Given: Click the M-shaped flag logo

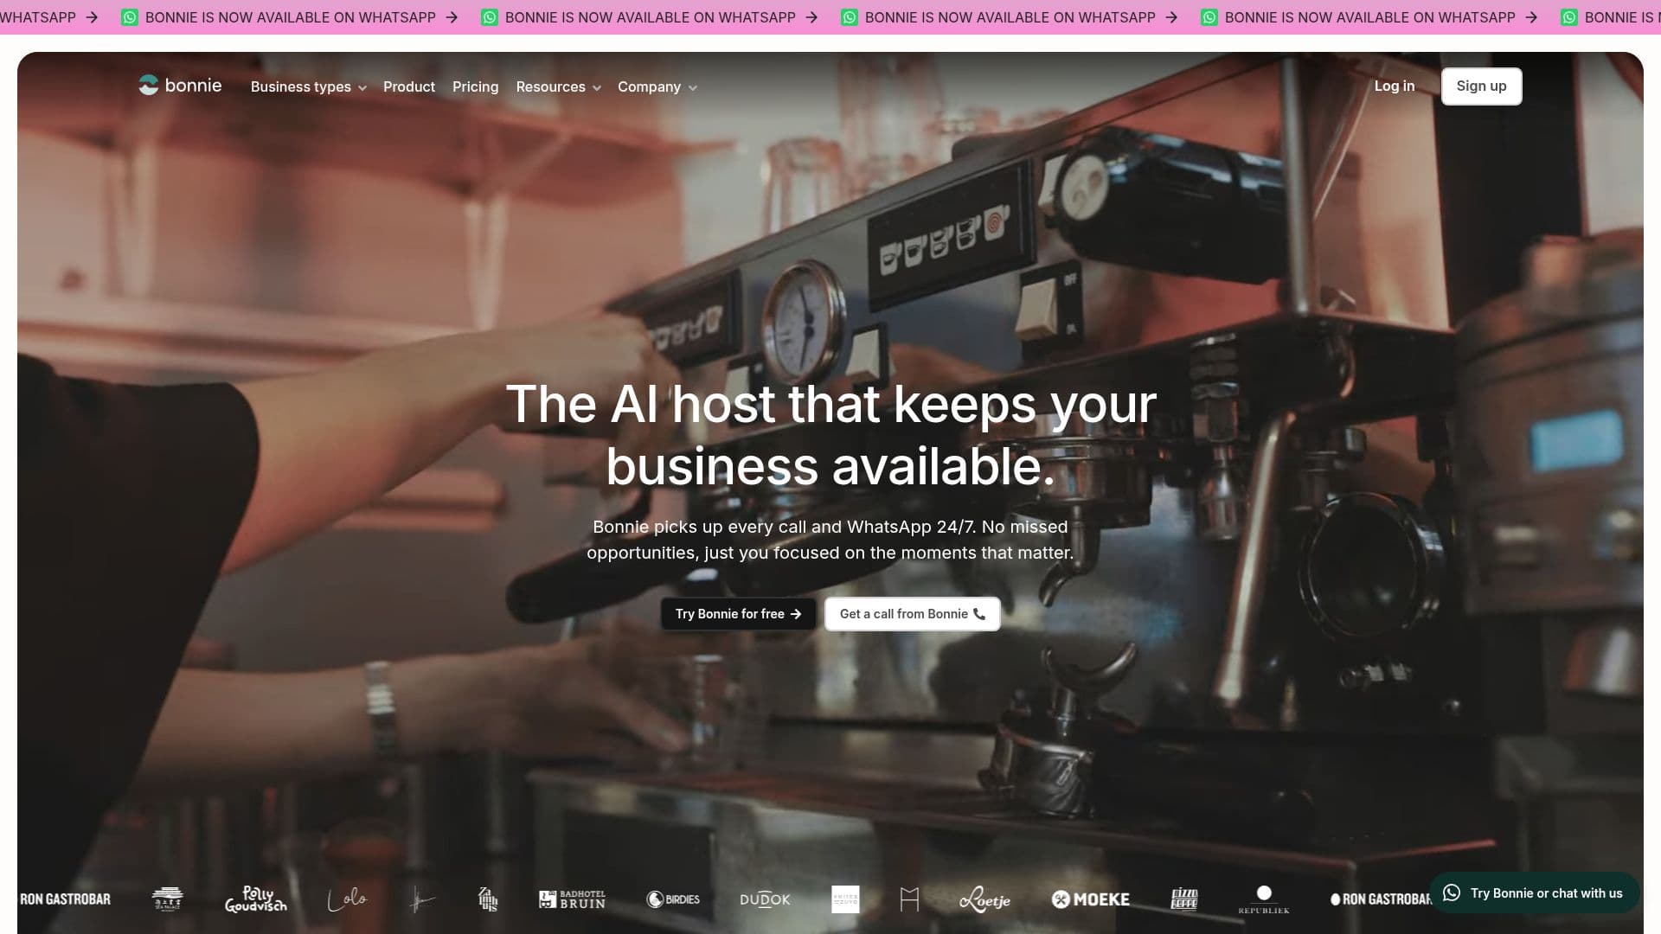Looking at the screenshot, I should [909, 899].
